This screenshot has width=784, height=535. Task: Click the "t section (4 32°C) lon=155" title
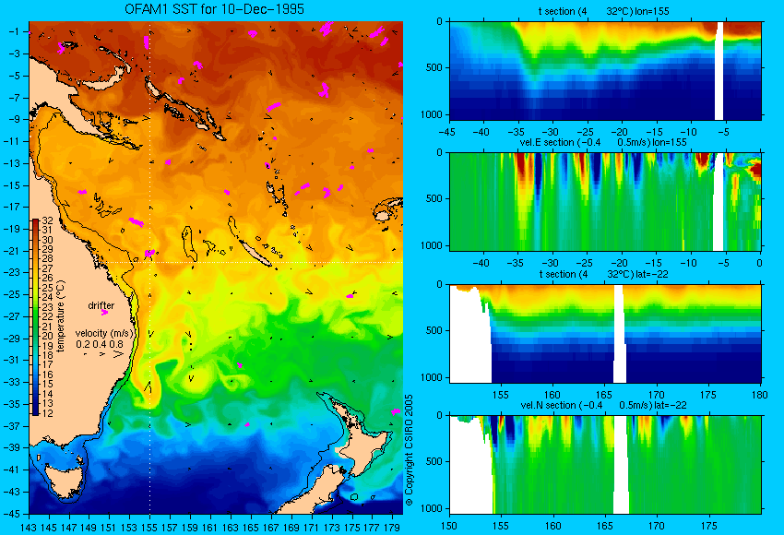tap(603, 11)
